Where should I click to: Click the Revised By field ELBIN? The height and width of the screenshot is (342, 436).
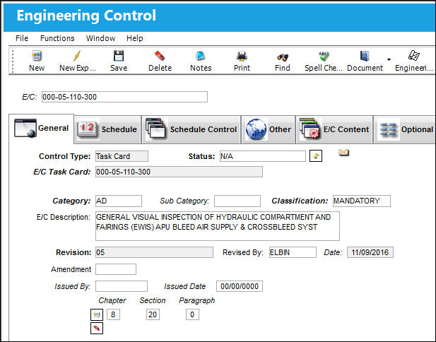(293, 252)
